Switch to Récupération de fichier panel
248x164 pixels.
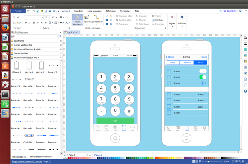pos(41,157)
